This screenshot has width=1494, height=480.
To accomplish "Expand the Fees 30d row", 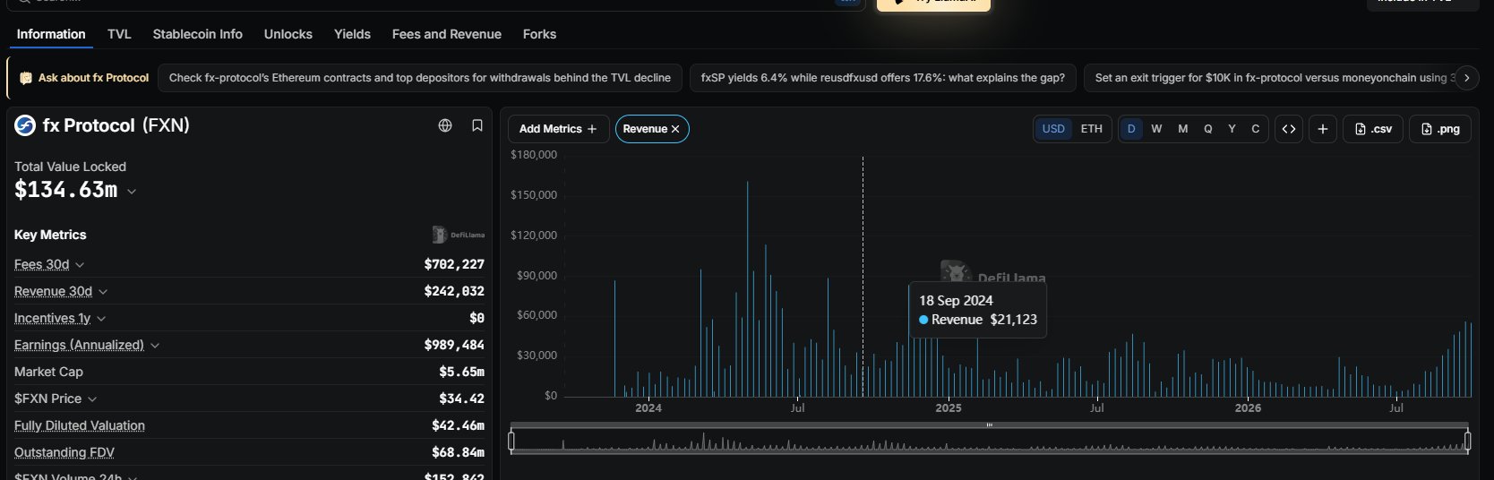I will click(80, 265).
